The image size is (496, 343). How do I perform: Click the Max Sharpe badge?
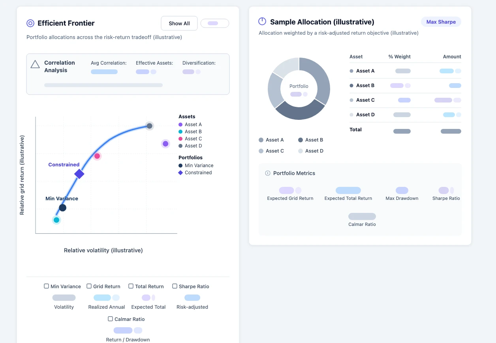(x=441, y=22)
